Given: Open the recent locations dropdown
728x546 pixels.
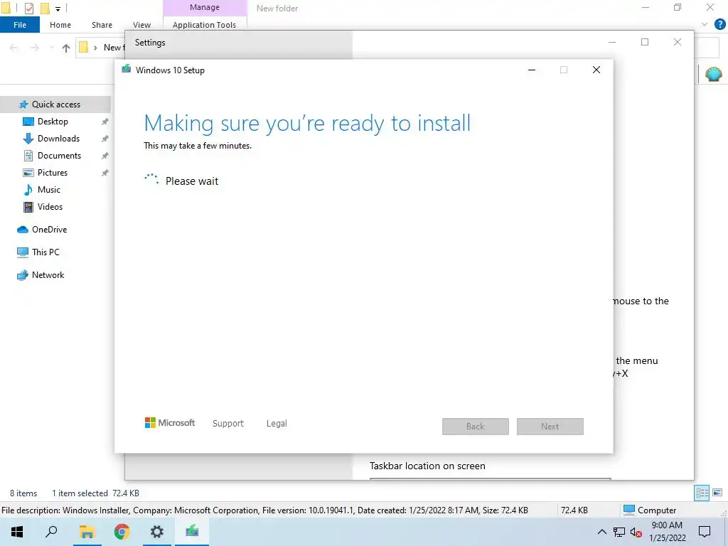Looking at the screenshot, I should click(51, 48).
